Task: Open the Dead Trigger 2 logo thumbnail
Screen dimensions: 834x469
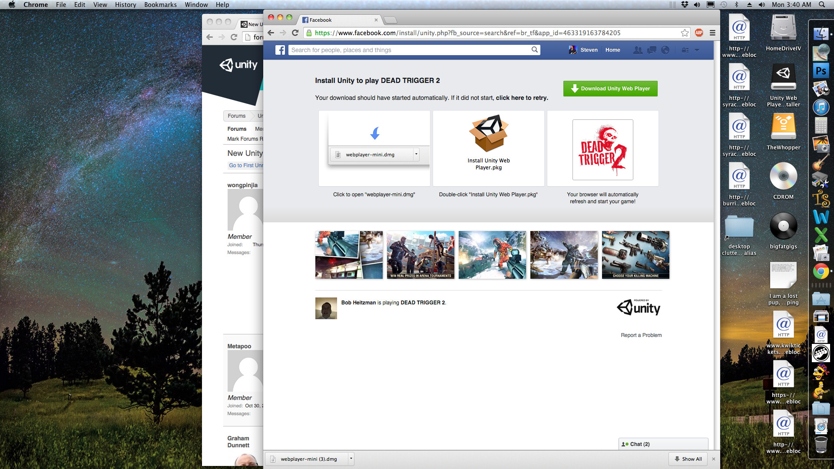Action: (602, 149)
